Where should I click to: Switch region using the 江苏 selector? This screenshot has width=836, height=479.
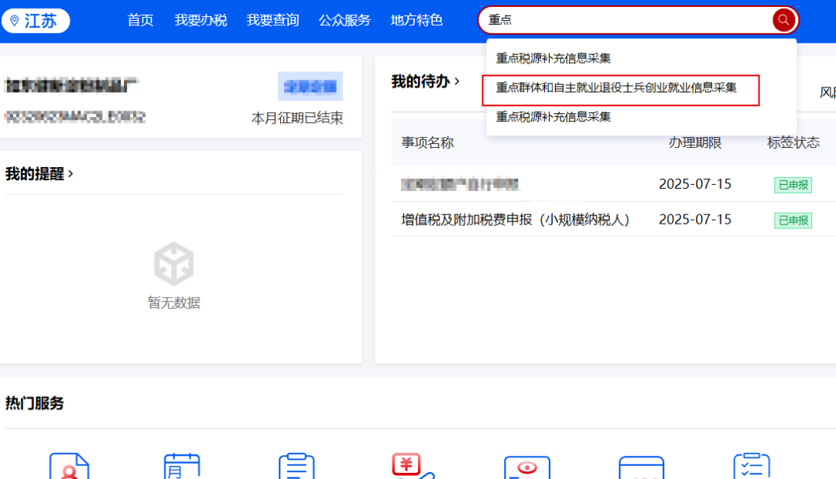pyautogui.click(x=36, y=21)
